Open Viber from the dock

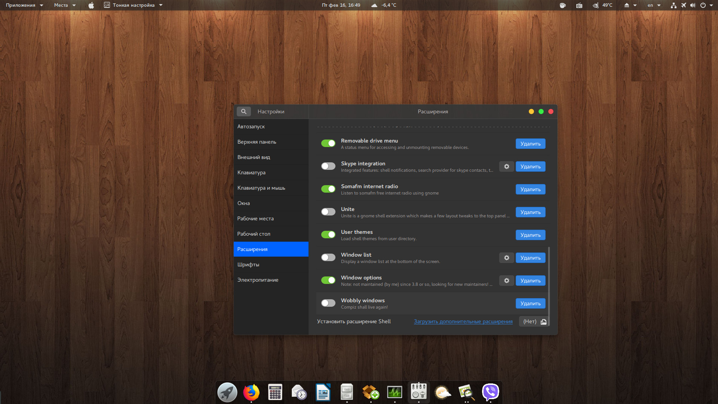pyautogui.click(x=490, y=392)
